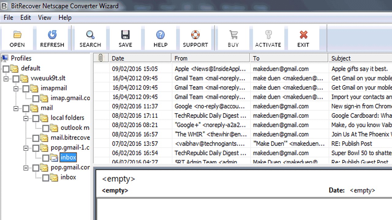Select the "Google+" noreply email row
Viewport: 392px width, 220px height.
[x=243, y=125]
